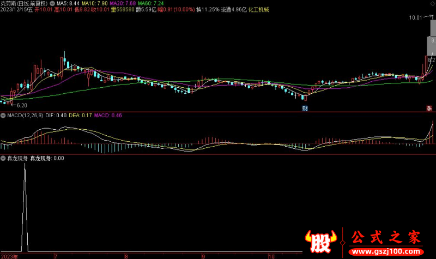Select the green MA60 moving average label
Screen dimensions: 436x259
click(x=150, y=3)
